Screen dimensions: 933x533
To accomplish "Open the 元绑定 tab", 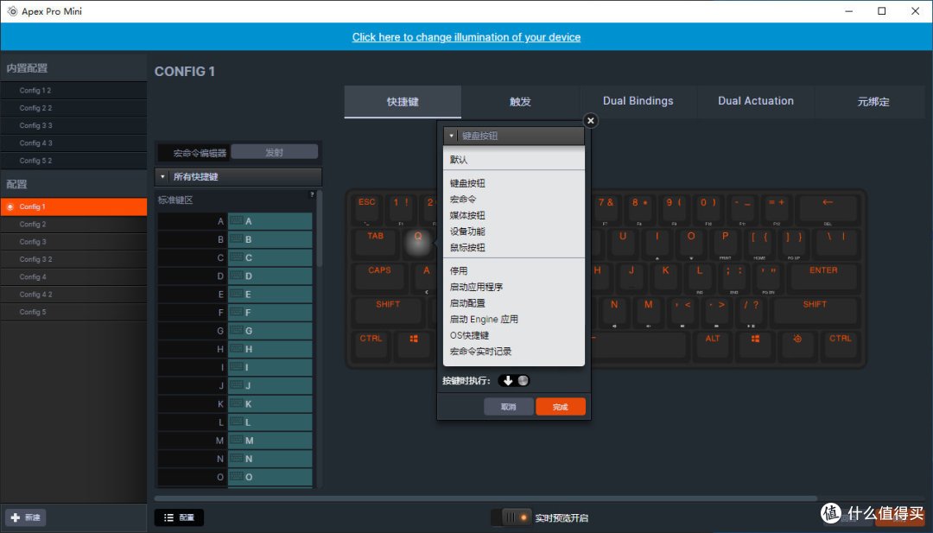I will 873,102.
